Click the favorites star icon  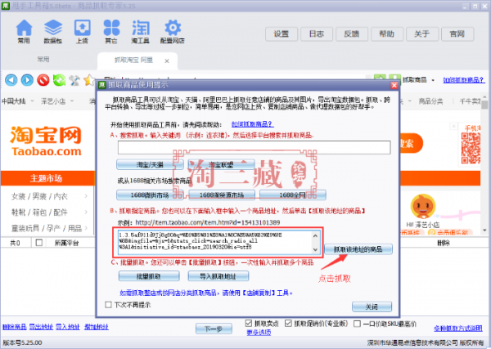coord(89,80)
